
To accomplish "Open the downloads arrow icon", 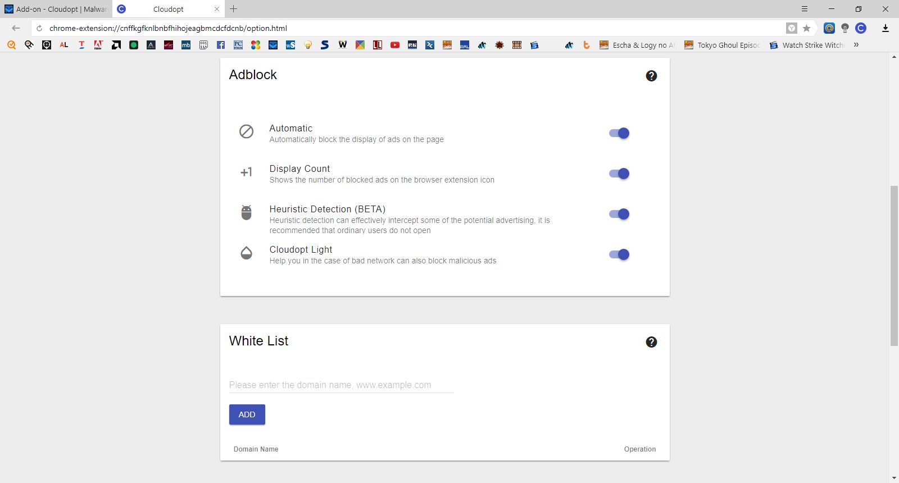I will coord(886,28).
